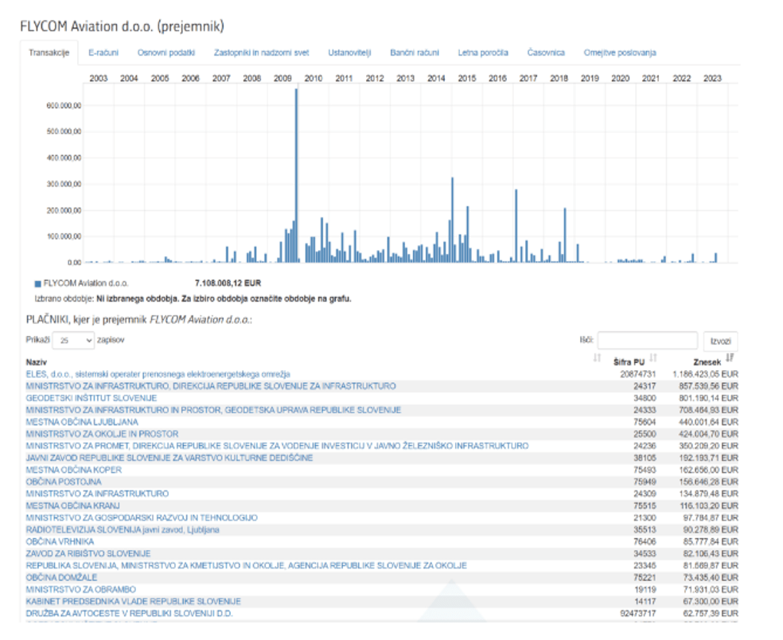Open Zavod za ribištvo Slovenije link
Viewport: 783px width, 640px height.
[88, 553]
